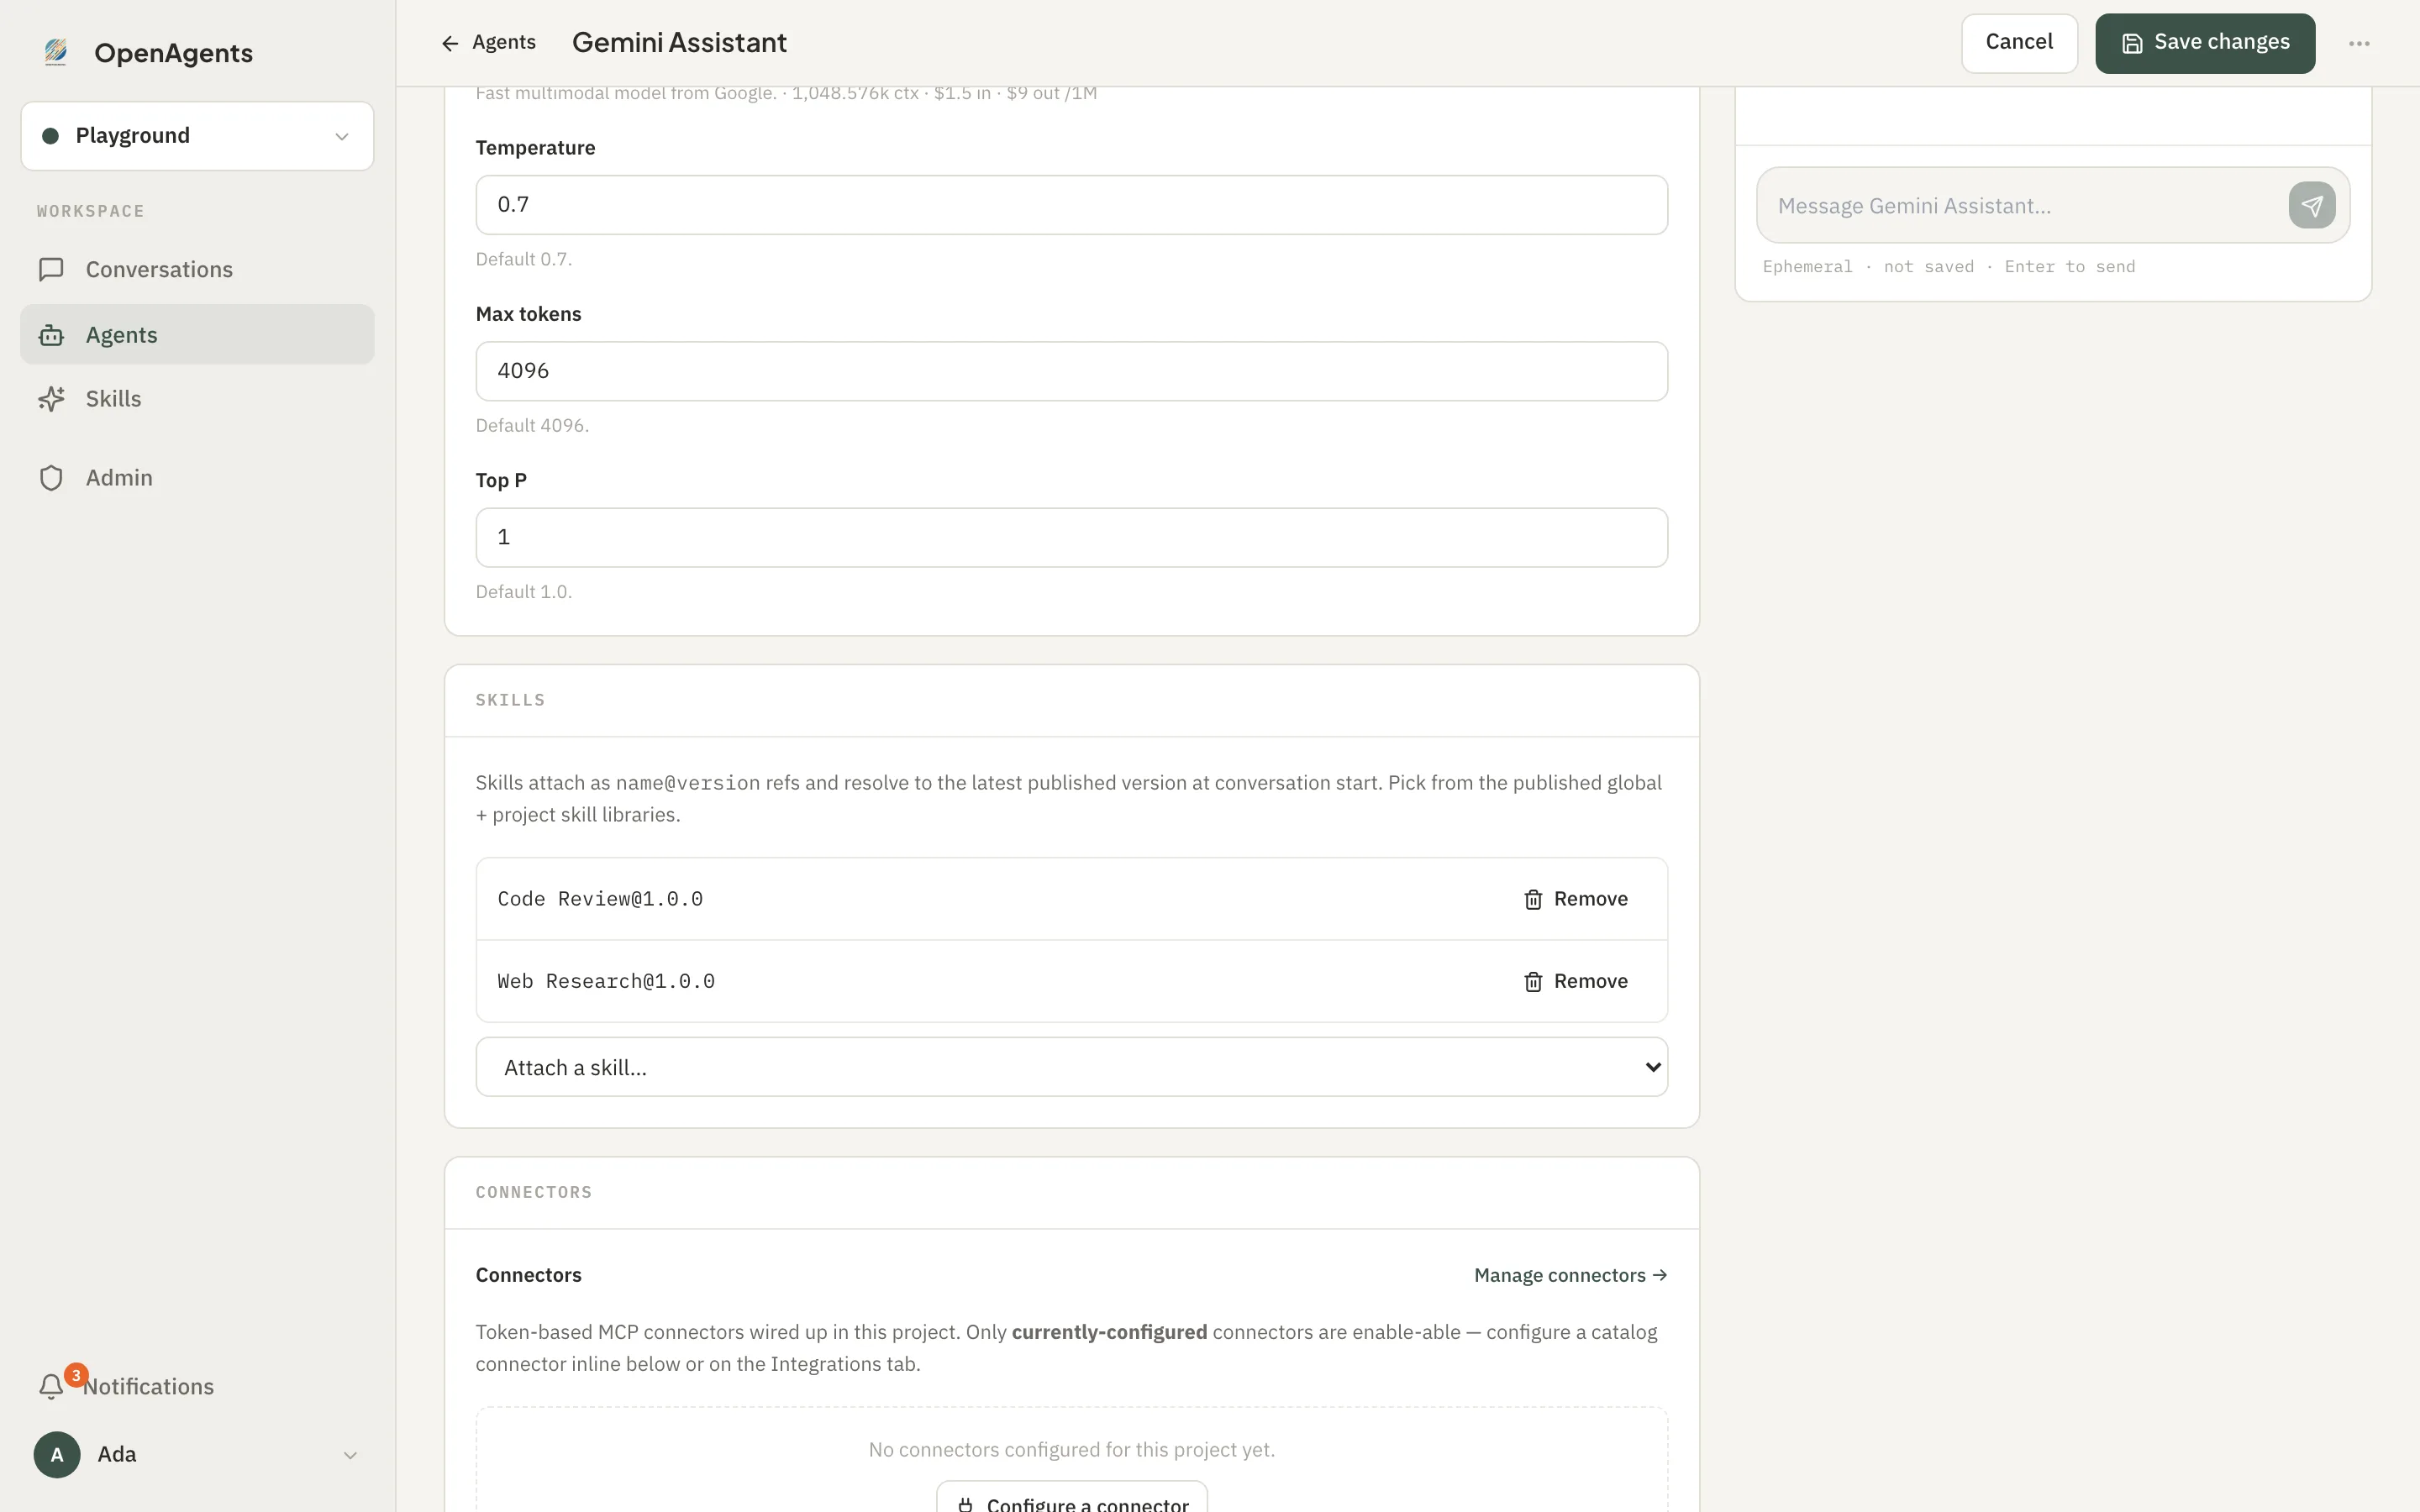This screenshot has height=1512, width=2420.
Task: Click 'No connectors configured for this project yet.' text
Action: coord(1071,1449)
